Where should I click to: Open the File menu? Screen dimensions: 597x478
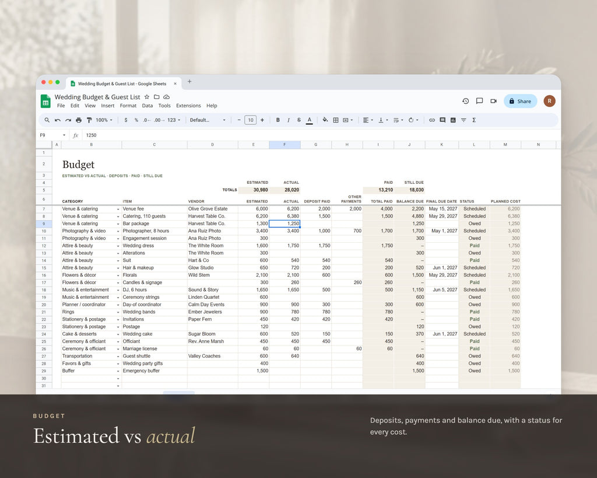pos(61,106)
